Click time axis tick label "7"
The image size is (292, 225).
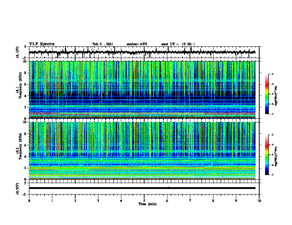tap(190, 201)
